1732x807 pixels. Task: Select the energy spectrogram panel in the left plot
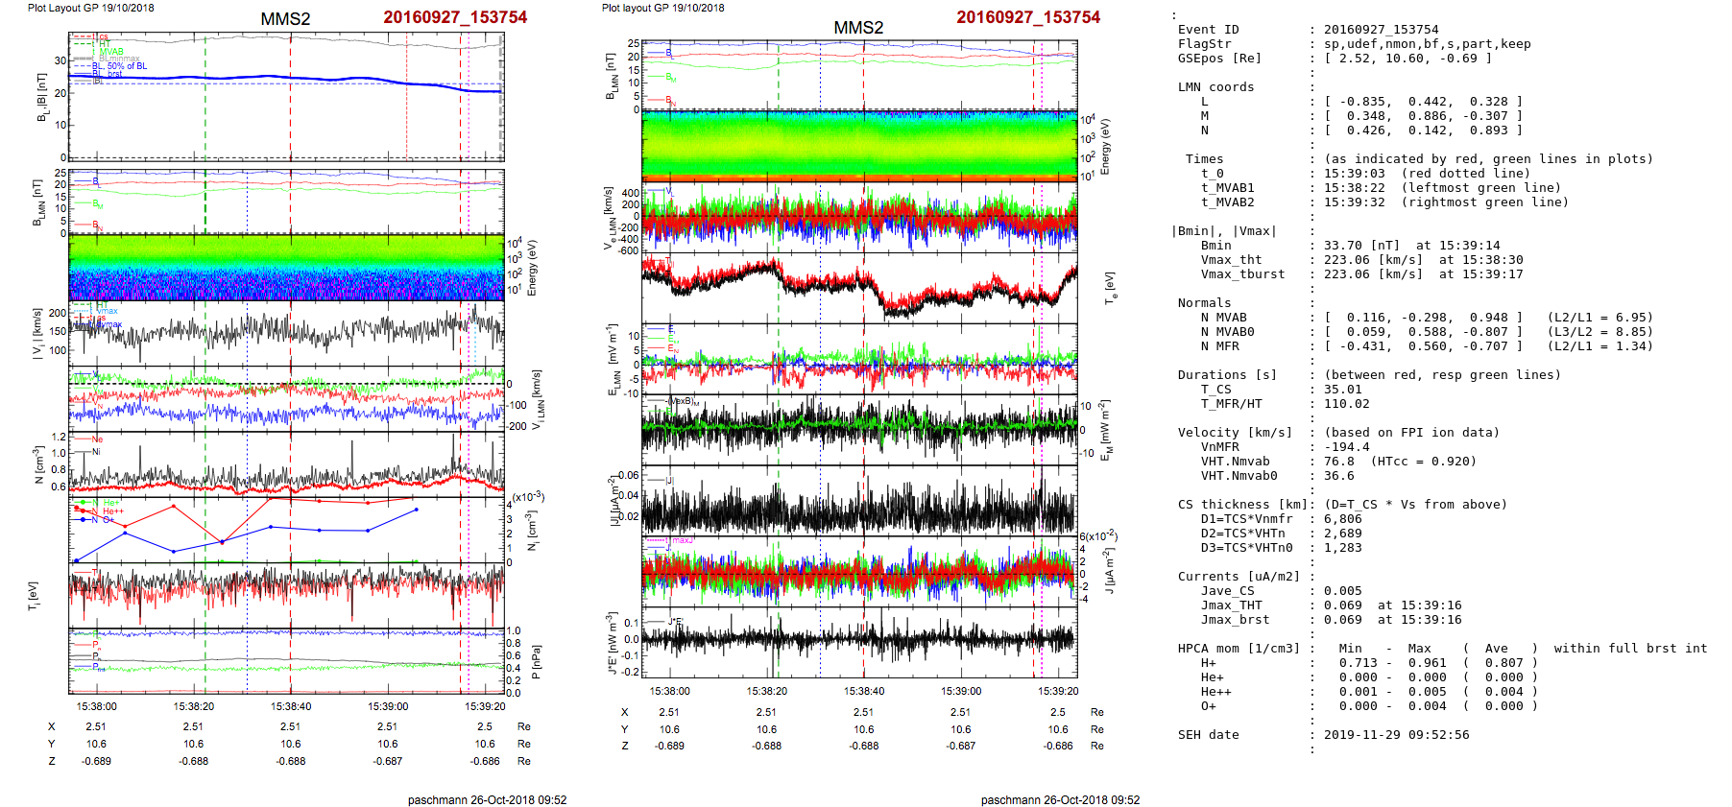click(x=286, y=267)
